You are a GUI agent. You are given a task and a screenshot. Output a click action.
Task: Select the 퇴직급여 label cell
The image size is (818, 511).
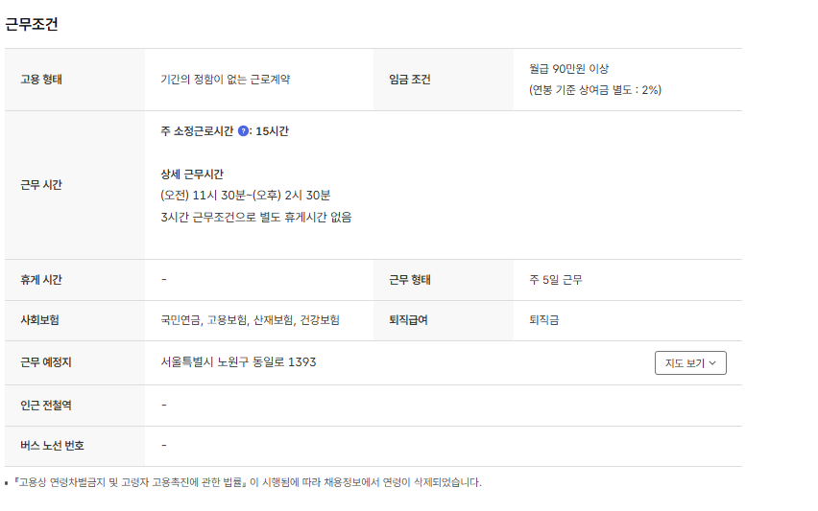[x=408, y=320]
